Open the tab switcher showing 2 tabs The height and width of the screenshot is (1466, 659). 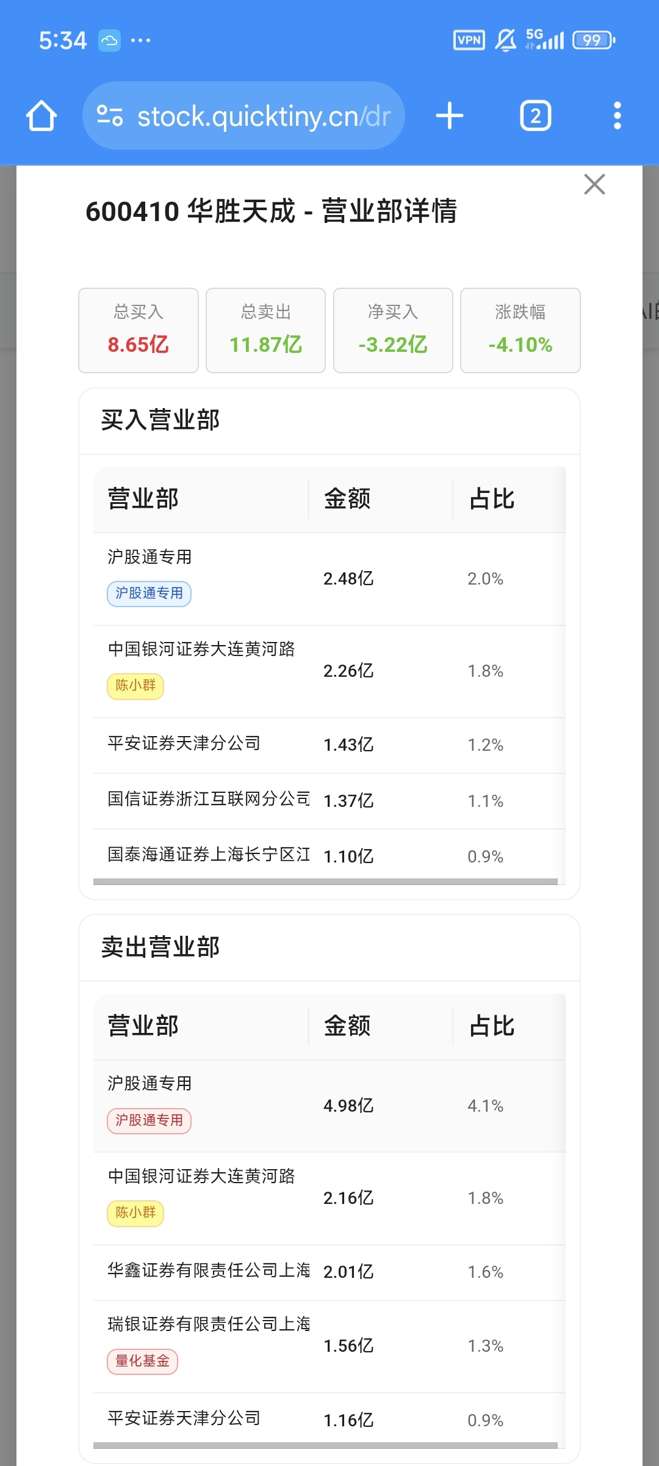click(x=536, y=115)
